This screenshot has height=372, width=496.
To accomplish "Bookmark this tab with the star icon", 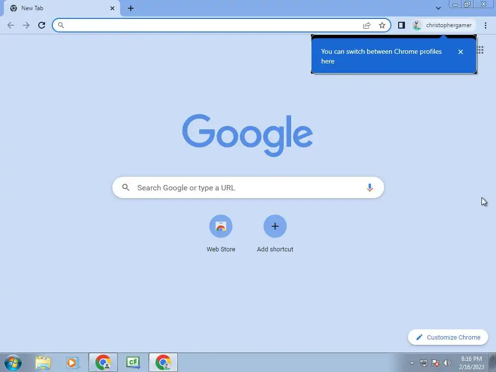I will pyautogui.click(x=382, y=25).
